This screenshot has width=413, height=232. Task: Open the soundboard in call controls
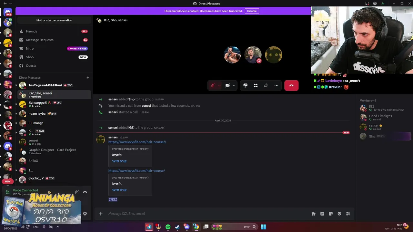pyautogui.click(x=266, y=85)
